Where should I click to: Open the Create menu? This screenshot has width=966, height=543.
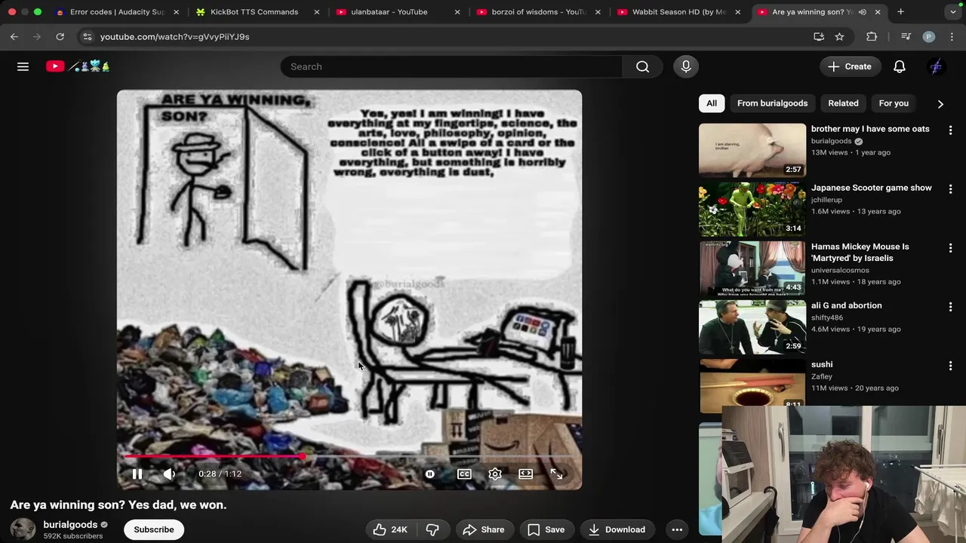click(850, 66)
